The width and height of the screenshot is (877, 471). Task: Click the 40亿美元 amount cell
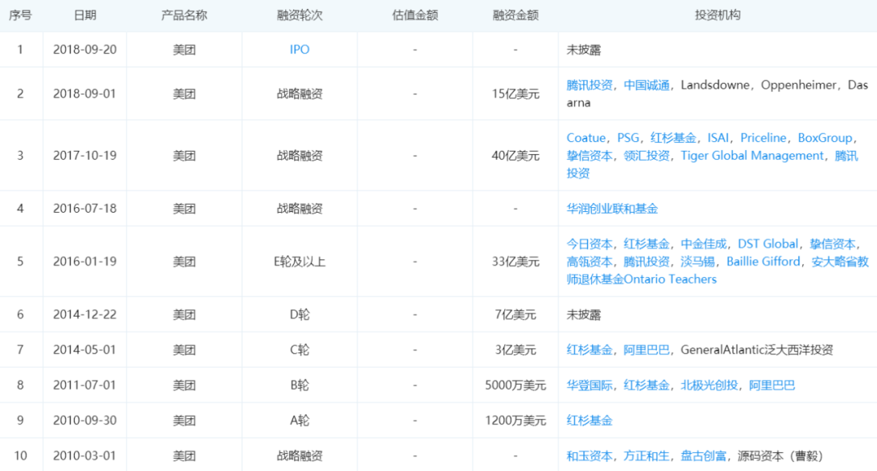(x=516, y=155)
